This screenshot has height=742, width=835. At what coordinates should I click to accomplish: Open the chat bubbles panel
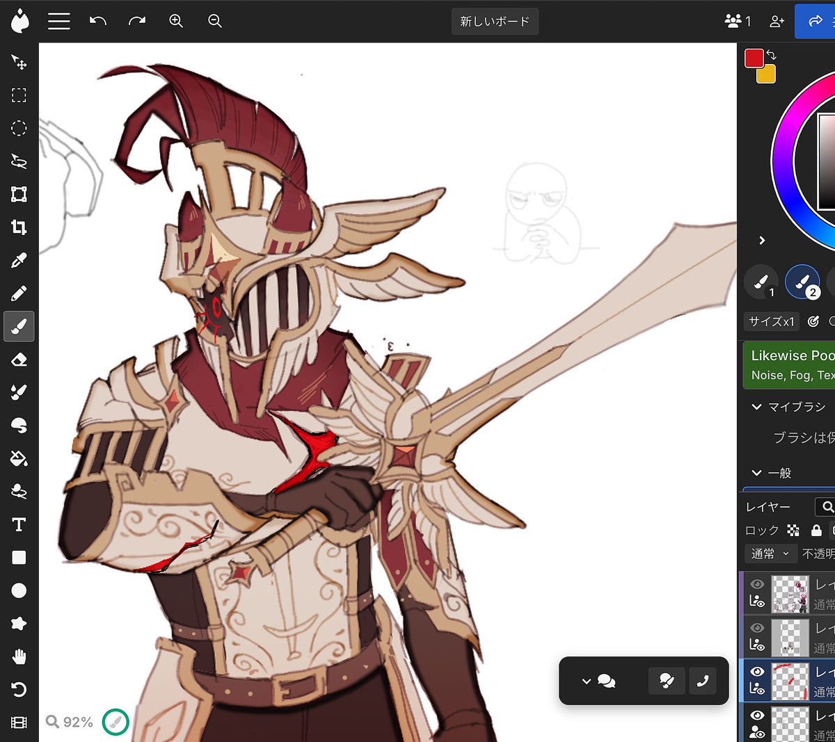(x=606, y=681)
